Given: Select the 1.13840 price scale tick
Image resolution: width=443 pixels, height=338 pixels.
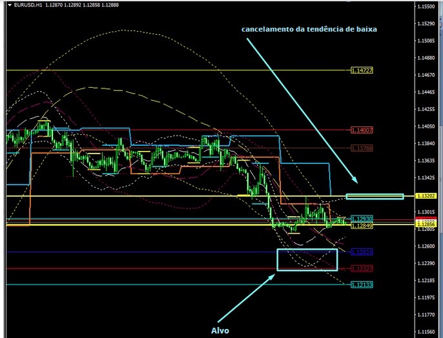Looking at the screenshot, I should click(426, 144).
